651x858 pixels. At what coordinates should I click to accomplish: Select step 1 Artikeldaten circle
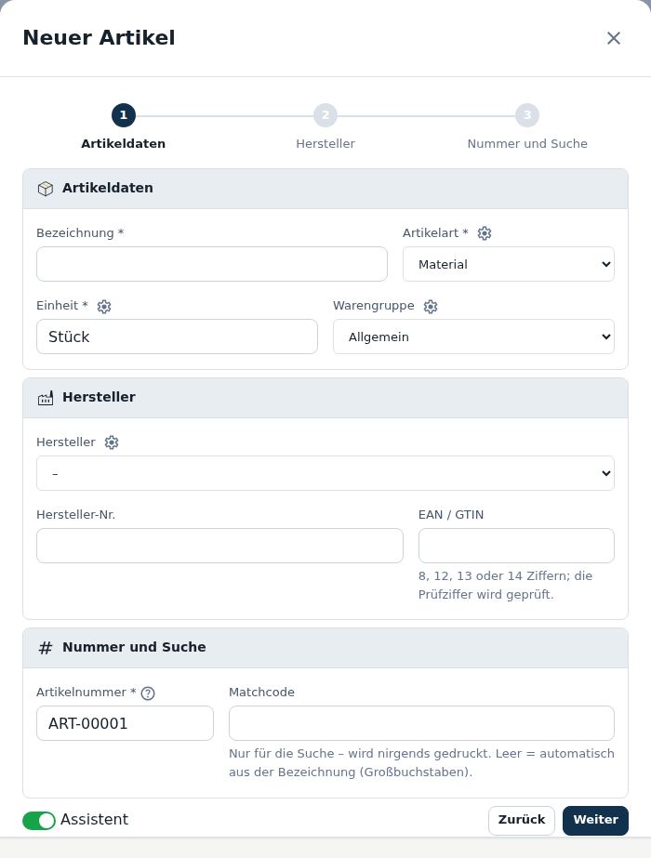coord(123,115)
